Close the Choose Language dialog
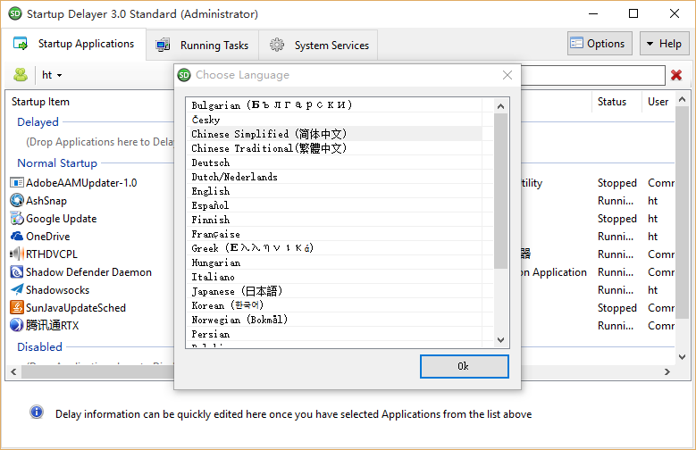The height and width of the screenshot is (450, 696). (x=507, y=75)
